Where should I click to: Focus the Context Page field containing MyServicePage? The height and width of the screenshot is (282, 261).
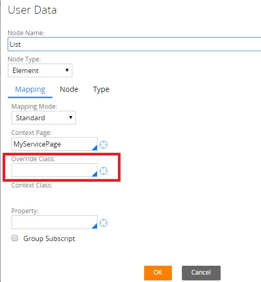55,144
